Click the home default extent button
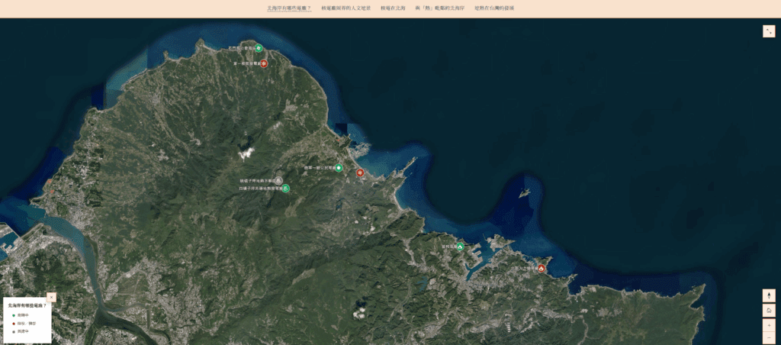 point(769,310)
